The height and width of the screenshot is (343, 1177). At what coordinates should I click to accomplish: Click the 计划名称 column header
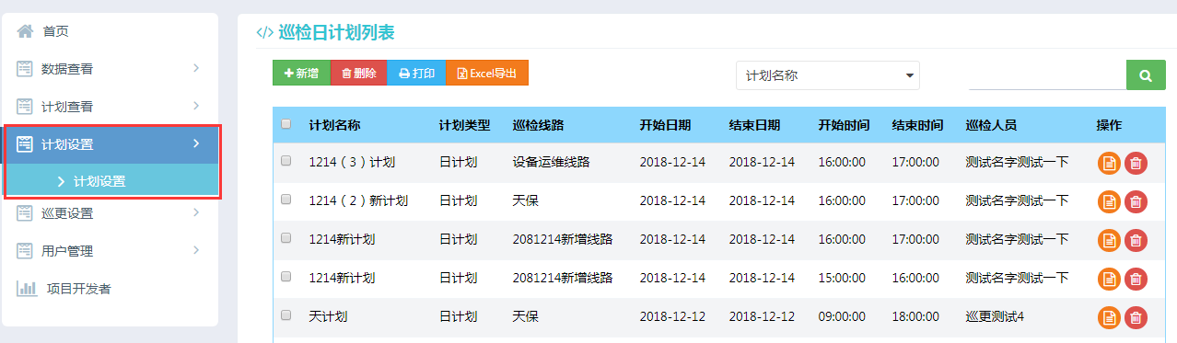pyautogui.click(x=334, y=125)
